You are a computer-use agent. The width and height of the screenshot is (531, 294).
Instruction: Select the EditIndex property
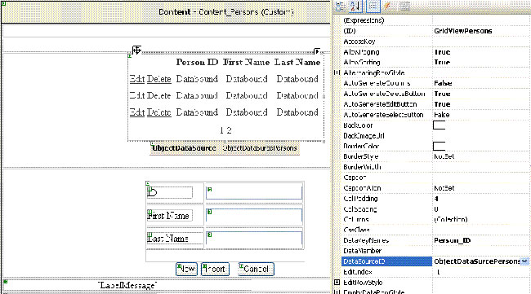(x=358, y=272)
